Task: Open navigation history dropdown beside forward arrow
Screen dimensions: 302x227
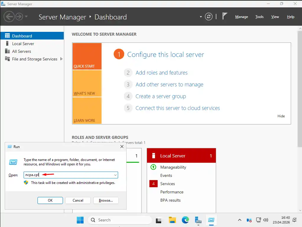Action: tap(26, 17)
